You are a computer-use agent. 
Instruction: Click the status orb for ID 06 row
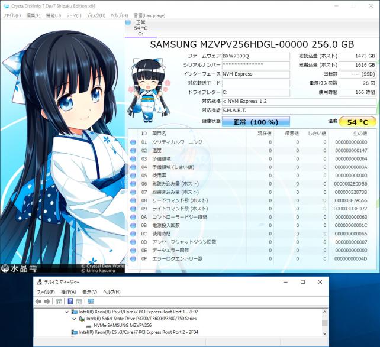pos(133,184)
